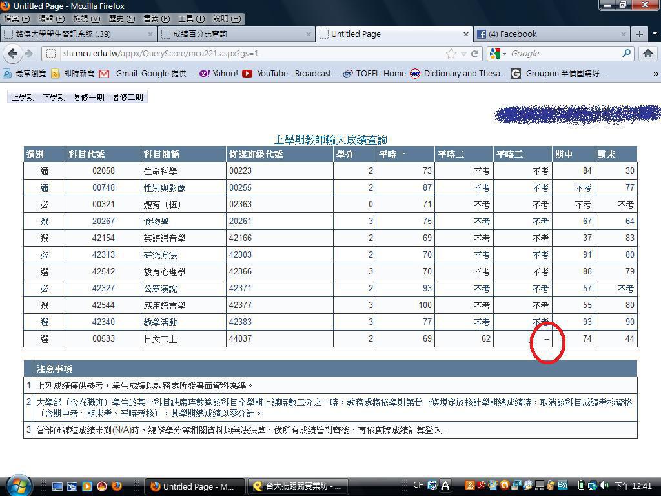Viewport: 661px width, 496px height.
Task: Click the 下學期 semester button
Action: (54, 98)
